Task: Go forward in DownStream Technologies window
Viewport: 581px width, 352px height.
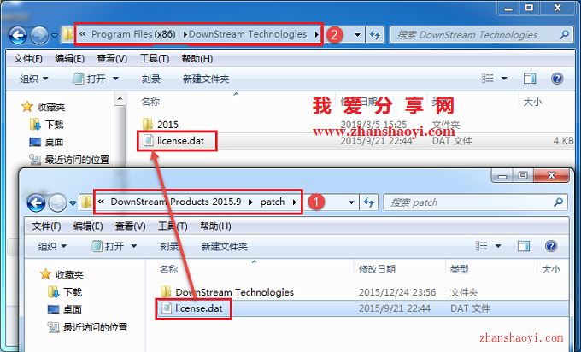Action: pos(39,35)
